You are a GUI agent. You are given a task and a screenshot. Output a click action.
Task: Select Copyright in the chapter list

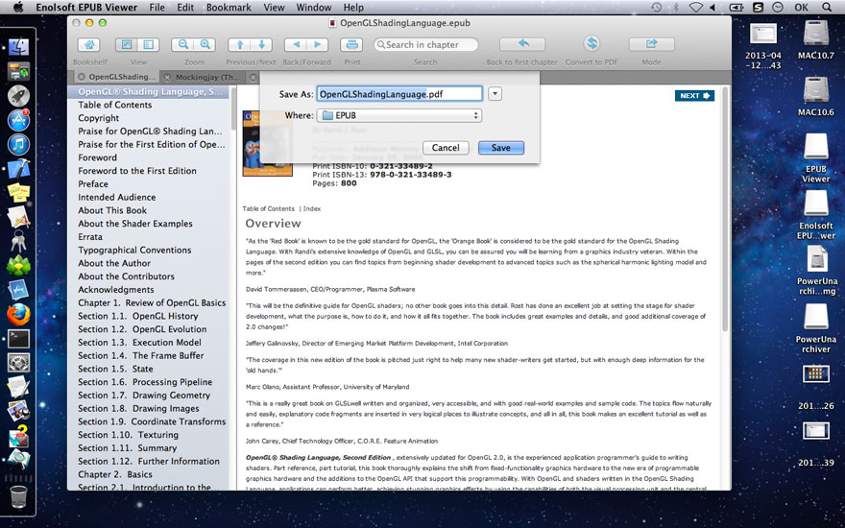[99, 118]
